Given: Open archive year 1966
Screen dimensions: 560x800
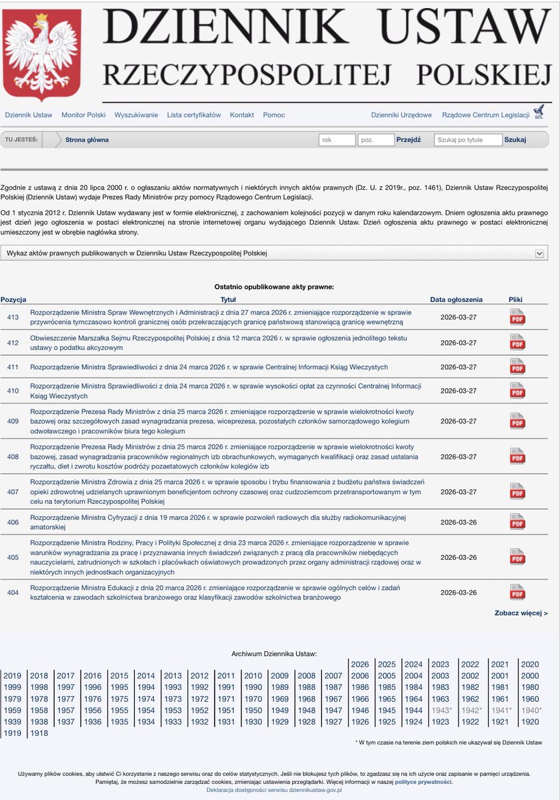Looking at the screenshot, I should pyautogui.click(x=360, y=699).
